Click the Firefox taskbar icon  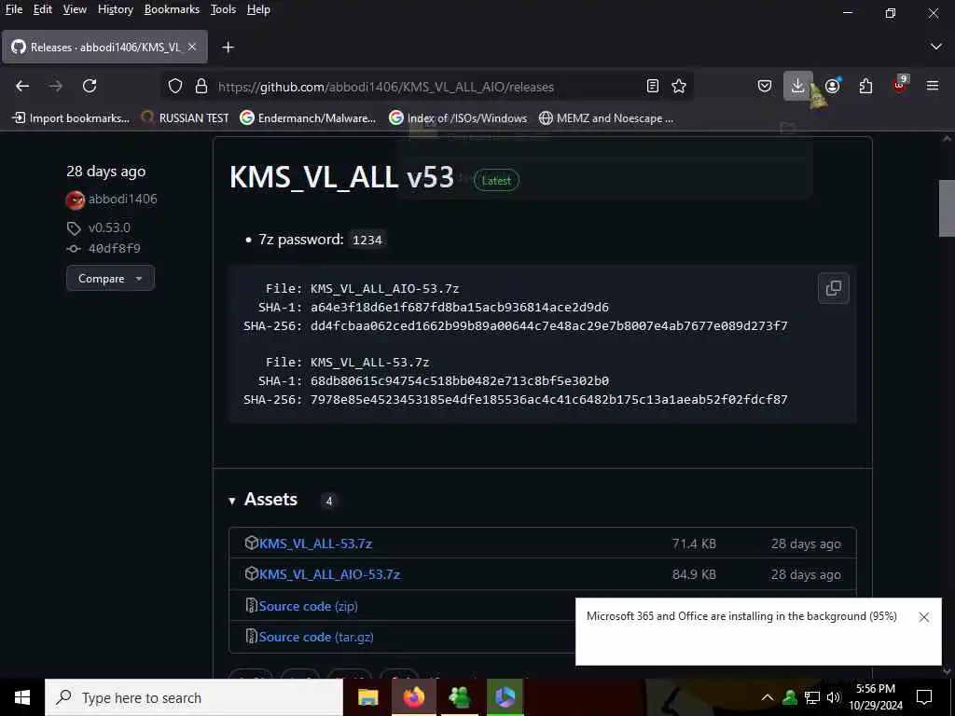tap(413, 697)
